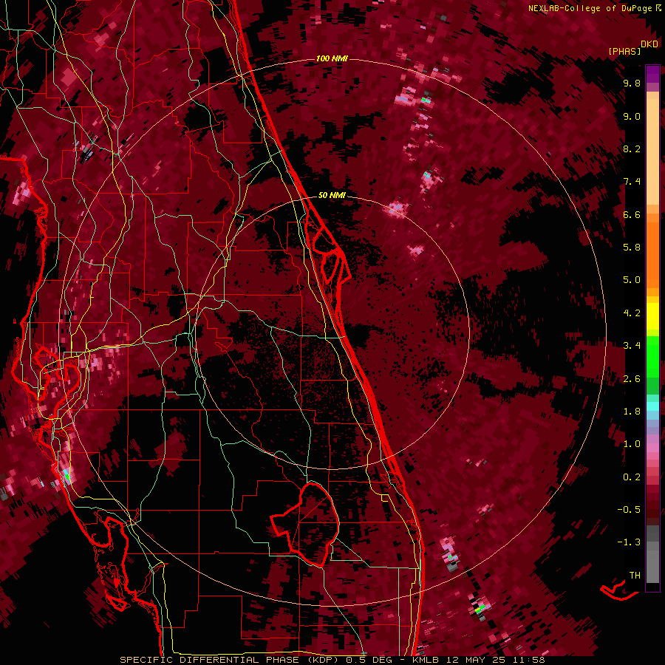The width and height of the screenshot is (665, 665).
Task: Click the 100 NMI range ring label
Action: [332, 58]
